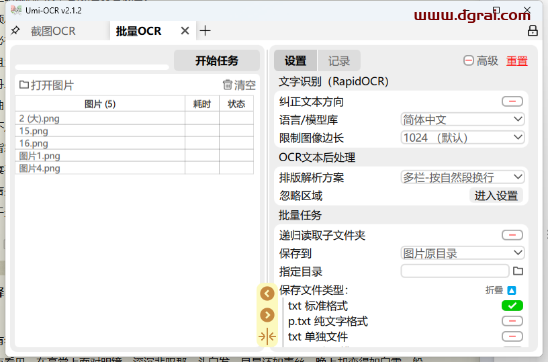
Task: Click 清空 to clear the list
Action: [239, 85]
